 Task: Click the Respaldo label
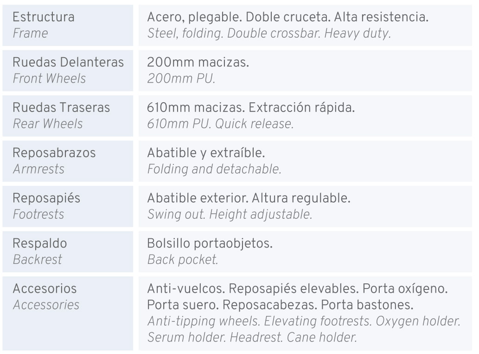(x=40, y=243)
